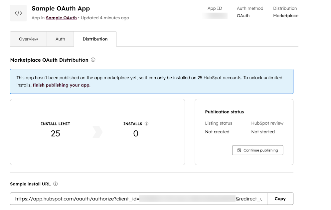Image resolution: width=331 pixels, height=210 pixels.
Task: Click the HubSpot review label
Action: pyautogui.click(x=267, y=123)
